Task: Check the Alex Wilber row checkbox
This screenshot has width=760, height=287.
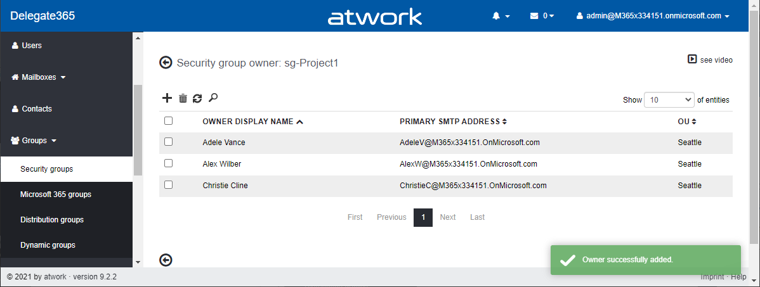Action: tap(168, 163)
